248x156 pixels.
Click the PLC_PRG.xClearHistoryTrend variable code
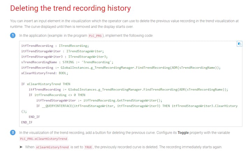[43, 139]
